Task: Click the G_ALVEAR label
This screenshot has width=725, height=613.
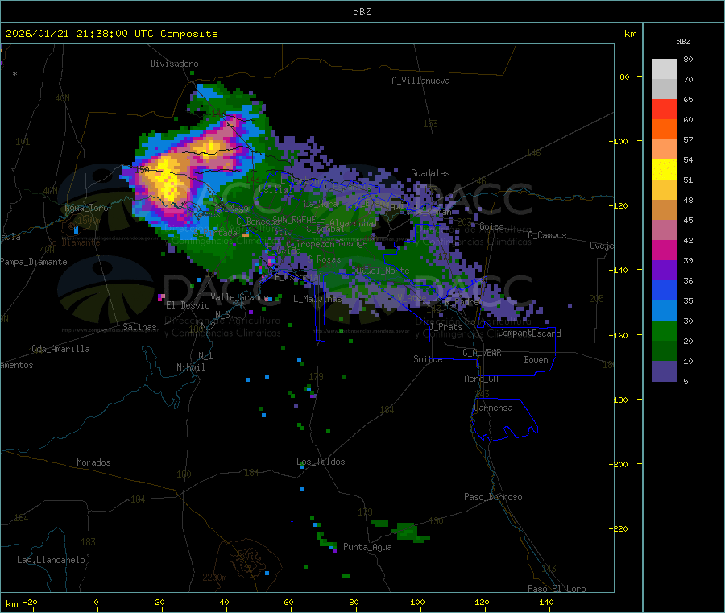Action: (x=482, y=353)
